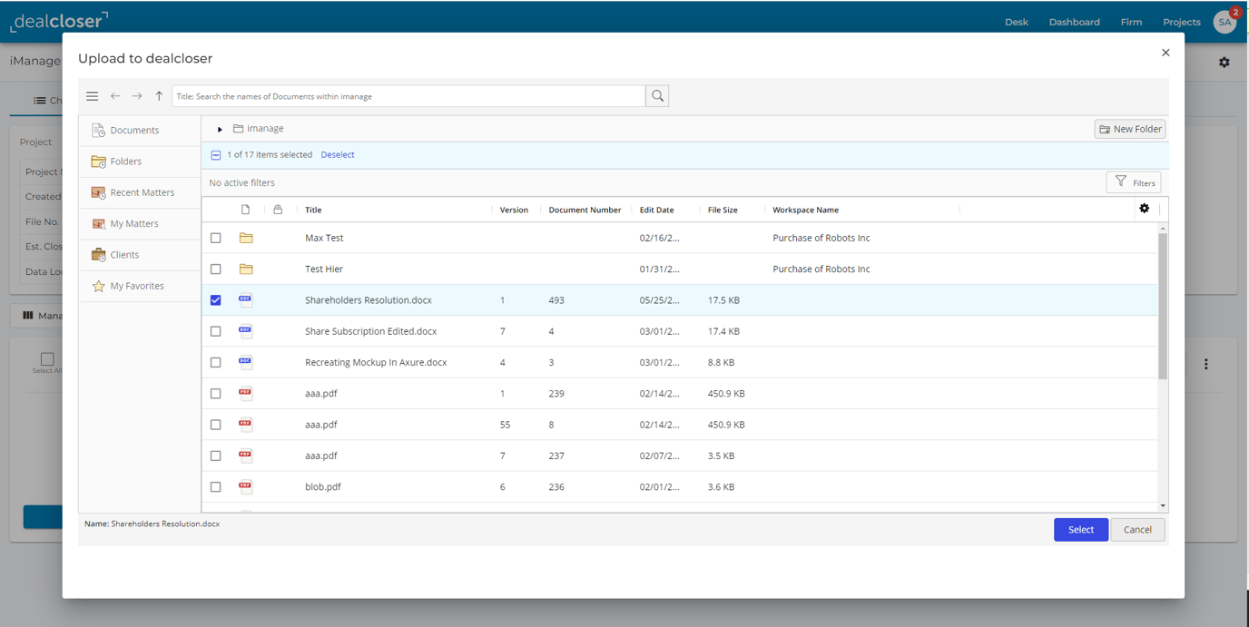
Task: Check the checkbox for blob.pdf
Action: point(215,486)
